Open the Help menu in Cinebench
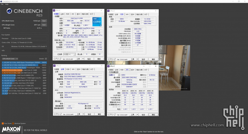Image resolution: width=248 pixels, height=134 pixels. point(7,4)
